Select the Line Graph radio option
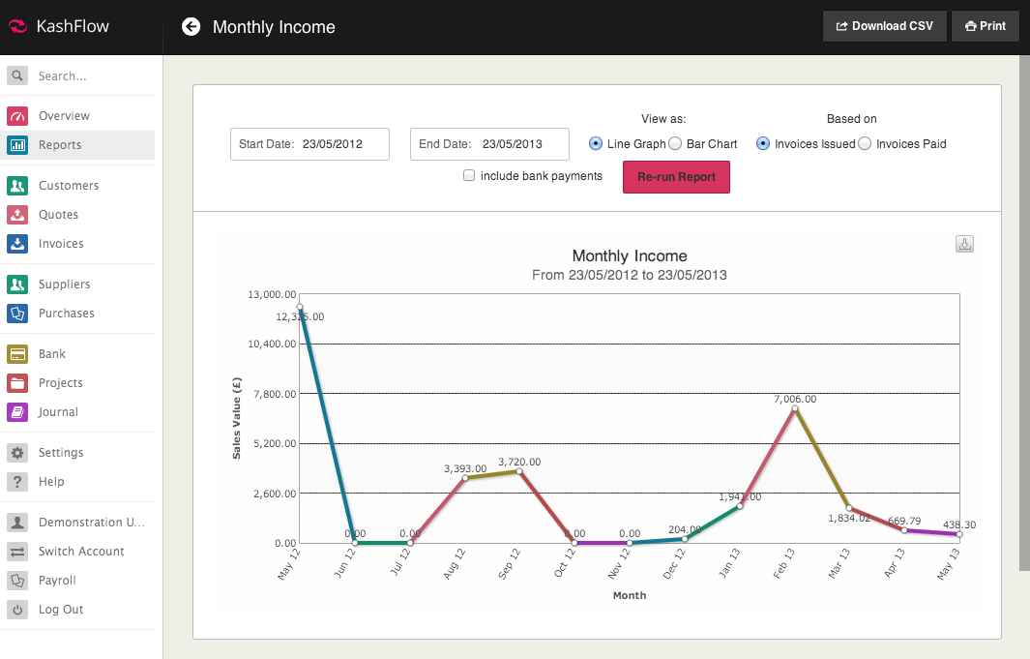 (596, 144)
